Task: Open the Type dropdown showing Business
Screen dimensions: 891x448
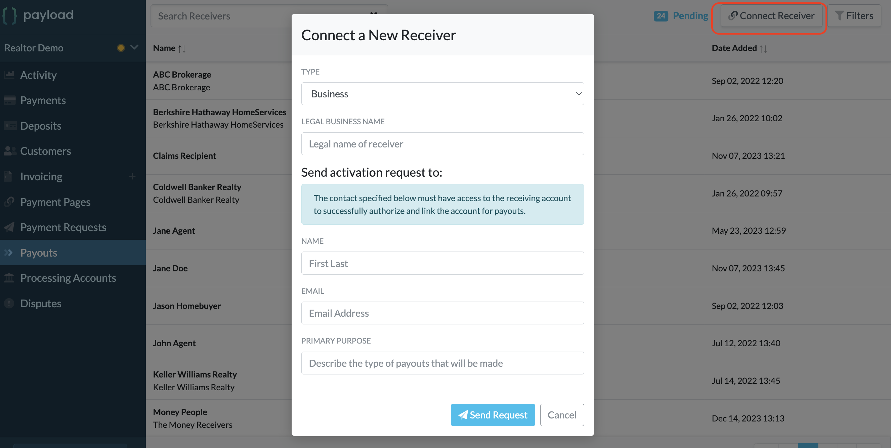Action: coord(442,94)
